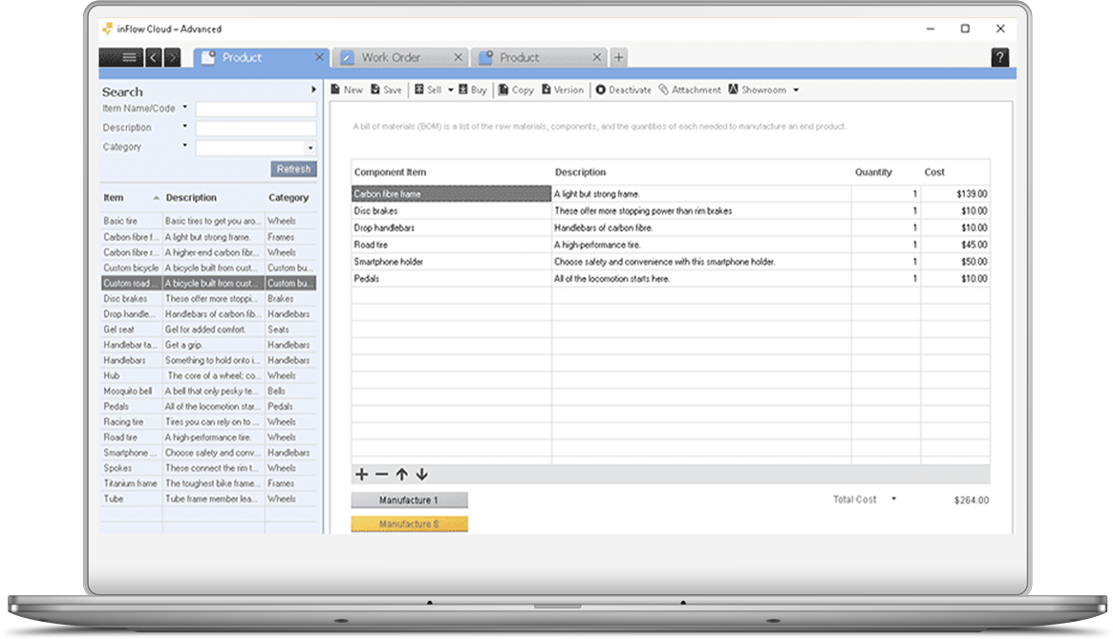Add a new component row with plus

click(361, 475)
